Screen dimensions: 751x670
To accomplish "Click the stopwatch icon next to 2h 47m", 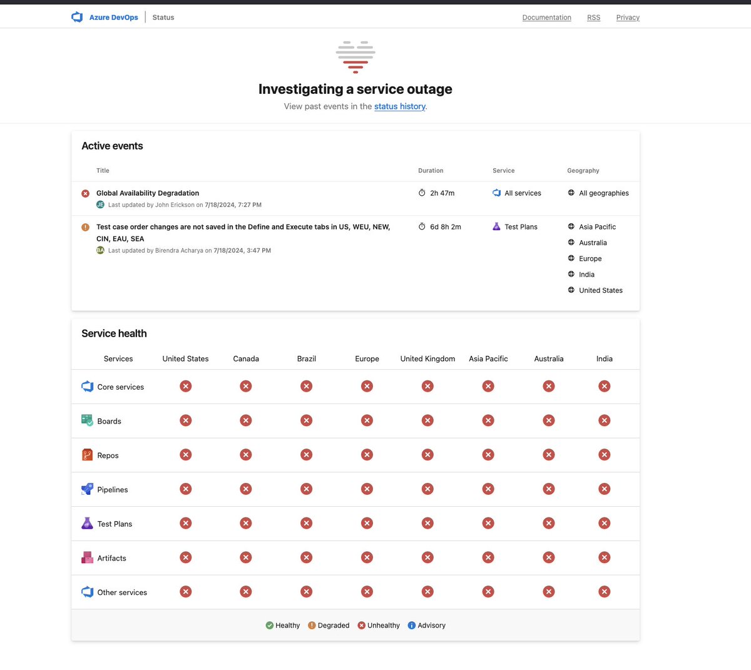I will 422,193.
